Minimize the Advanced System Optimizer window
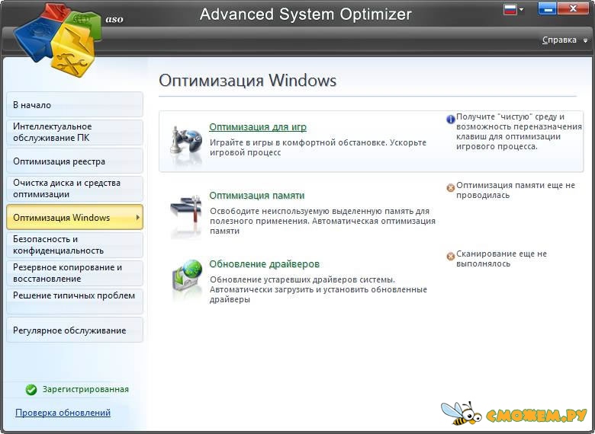Viewport: 595px width, 434px height. (x=547, y=9)
